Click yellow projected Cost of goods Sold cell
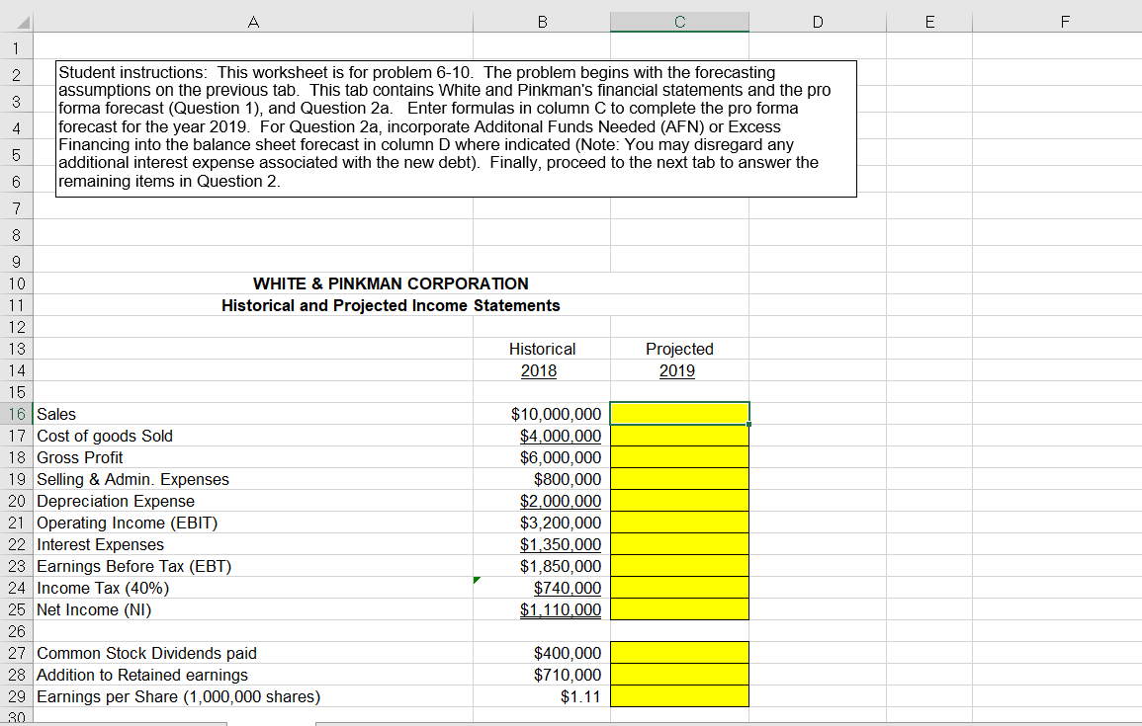Screen dimensions: 1142x726 (679, 436)
